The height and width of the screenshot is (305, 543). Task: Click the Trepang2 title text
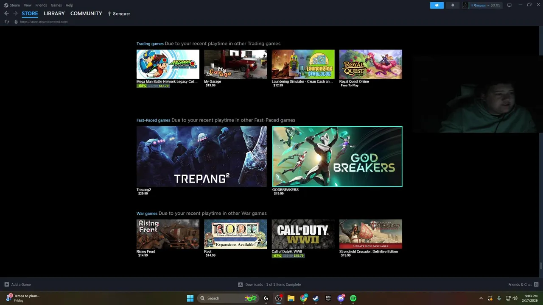click(x=144, y=190)
